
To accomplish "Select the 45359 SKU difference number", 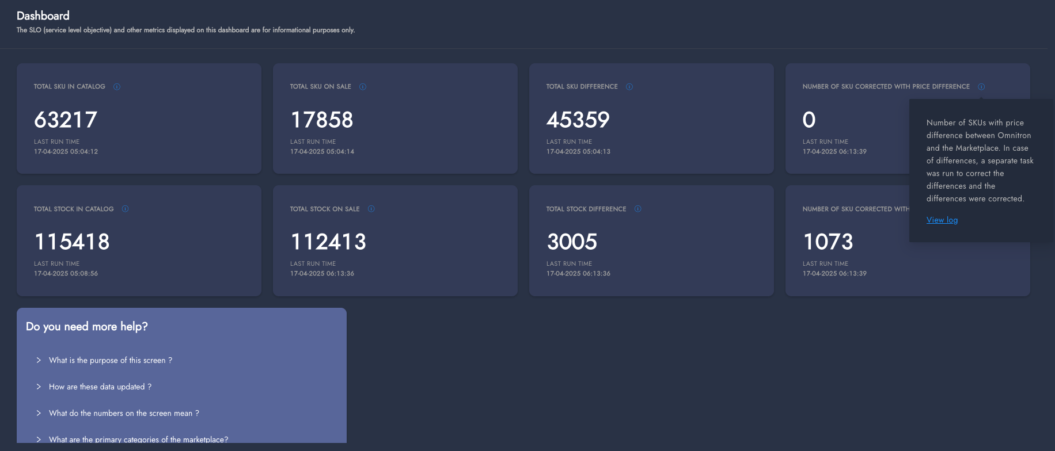I will coord(578,120).
